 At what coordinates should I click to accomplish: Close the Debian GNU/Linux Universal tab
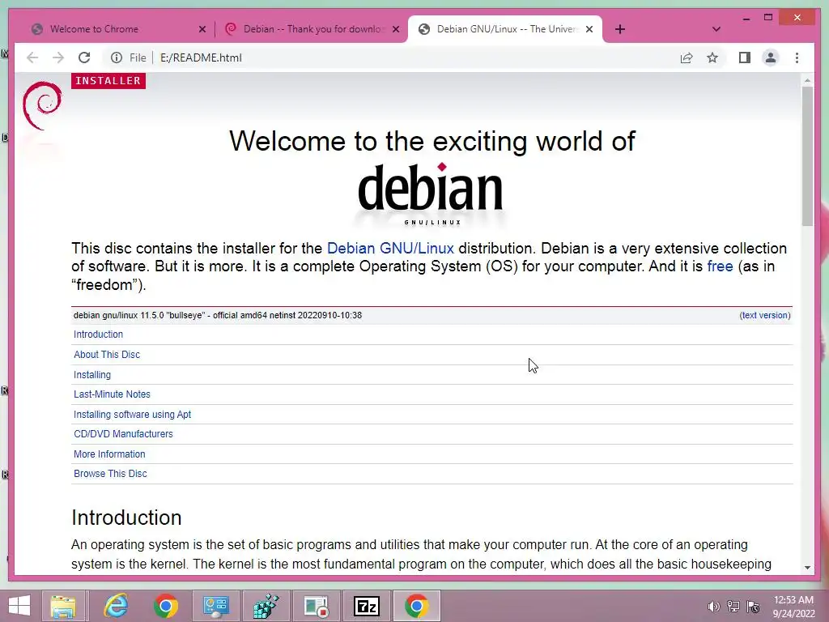tap(589, 29)
